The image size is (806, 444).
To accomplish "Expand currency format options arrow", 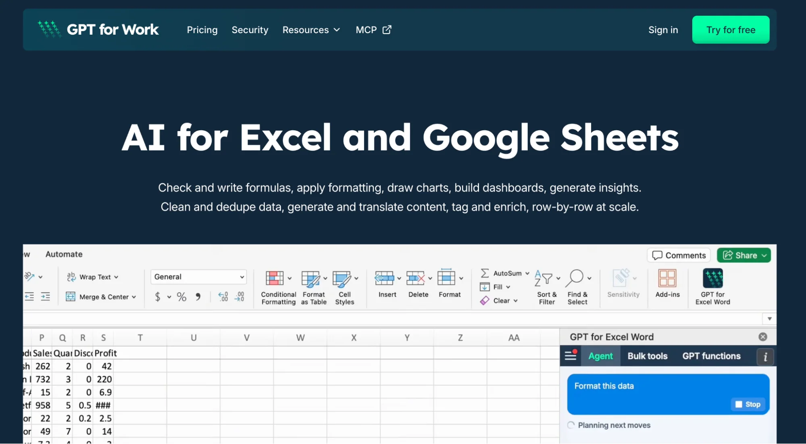I will [169, 297].
